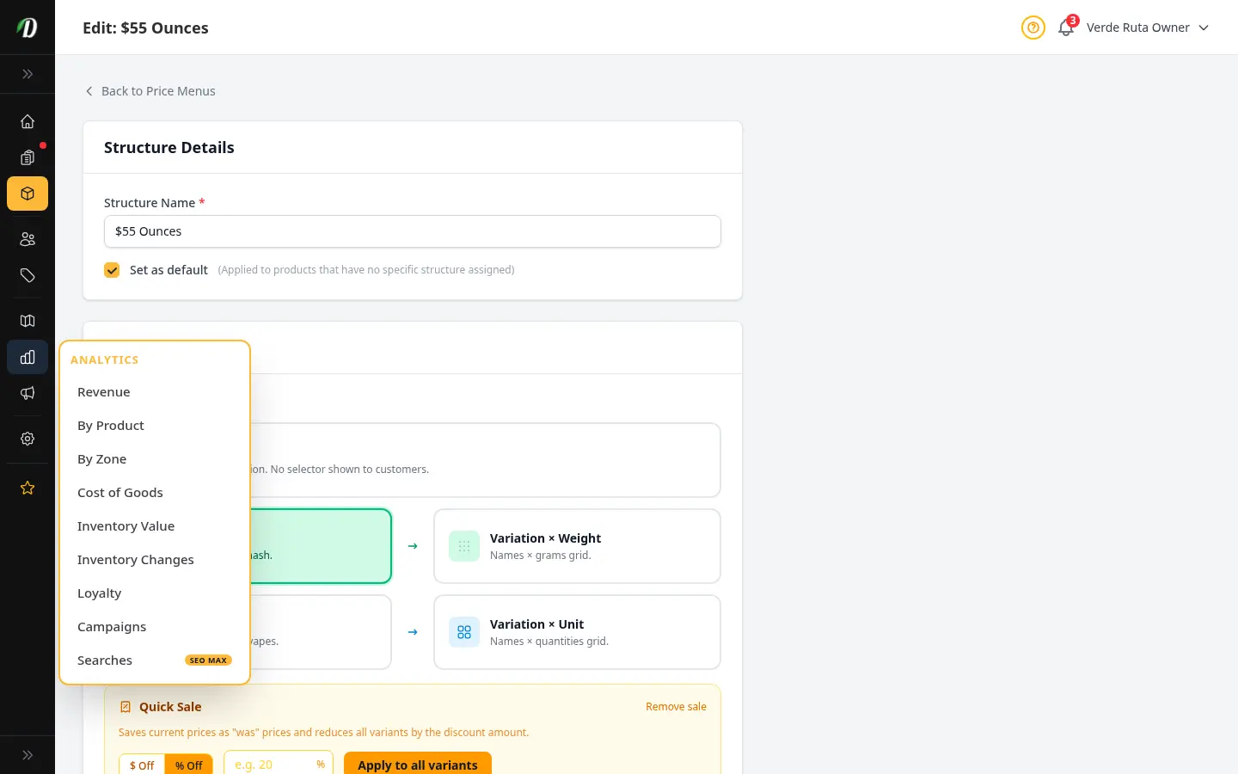The height and width of the screenshot is (774, 1238).
Task: Apply sale to all variants
Action: (418, 765)
